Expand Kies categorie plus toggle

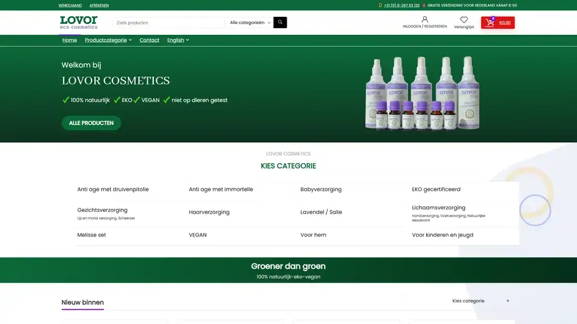coord(508,301)
